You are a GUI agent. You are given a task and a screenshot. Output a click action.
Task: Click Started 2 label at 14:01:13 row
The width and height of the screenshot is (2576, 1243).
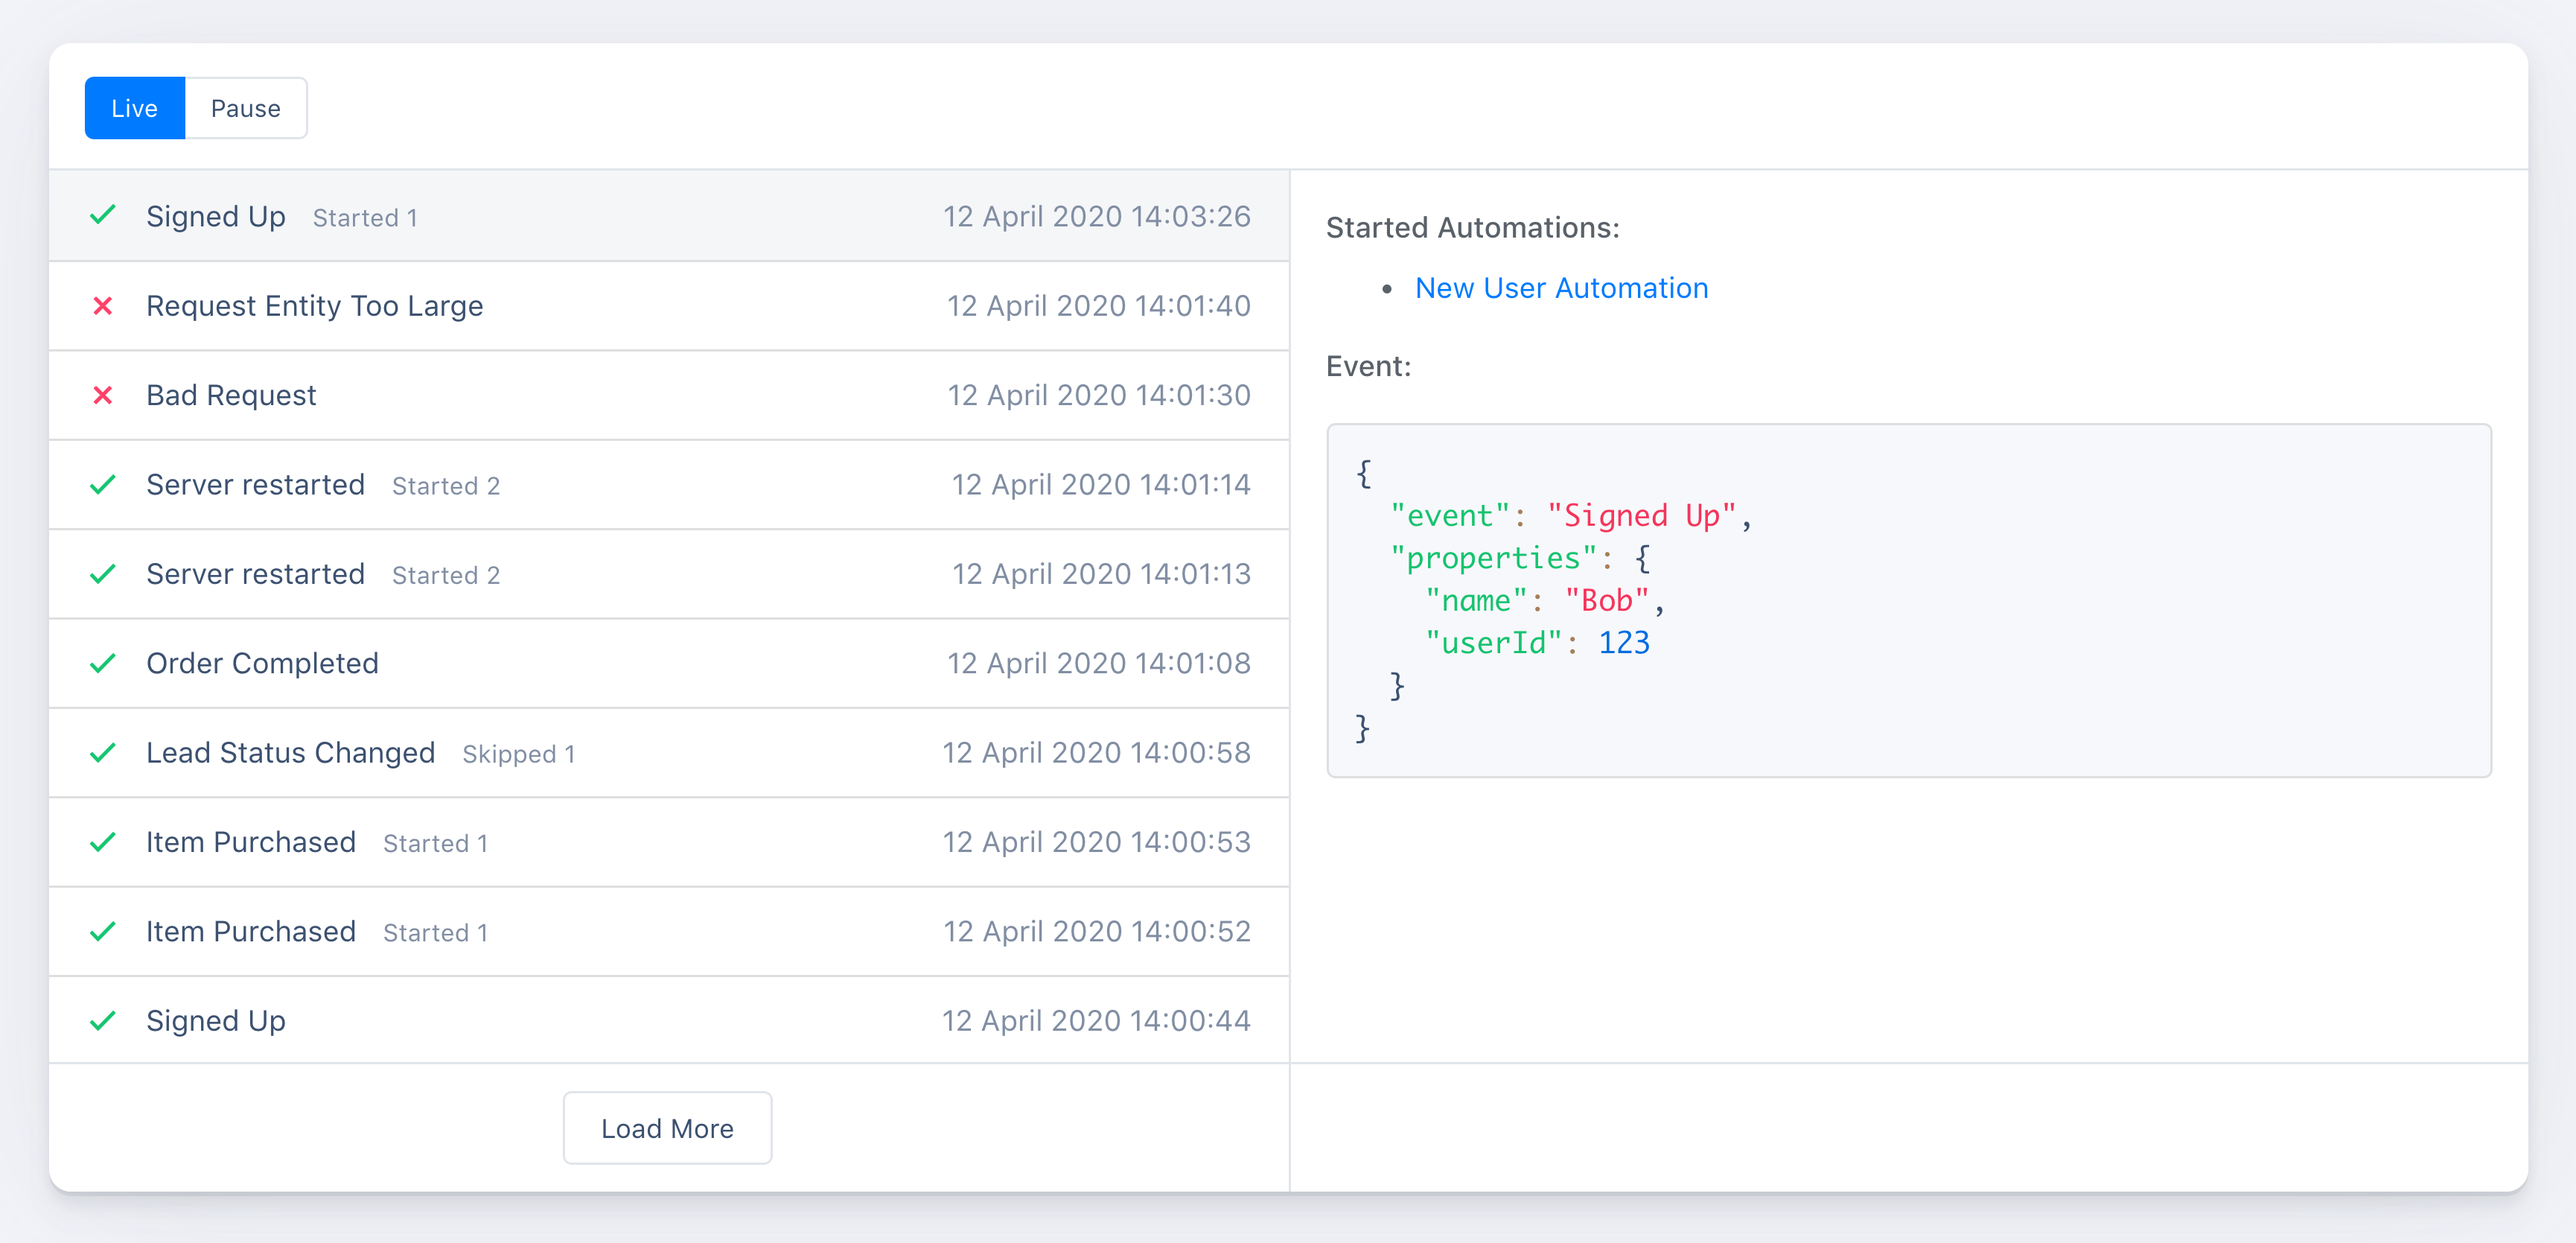click(446, 575)
